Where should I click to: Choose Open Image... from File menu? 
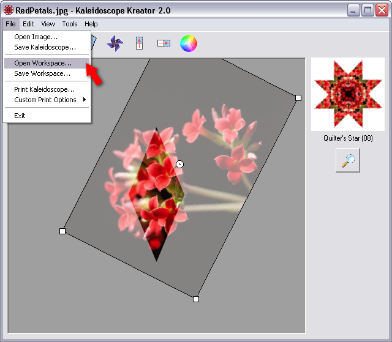coord(47,37)
